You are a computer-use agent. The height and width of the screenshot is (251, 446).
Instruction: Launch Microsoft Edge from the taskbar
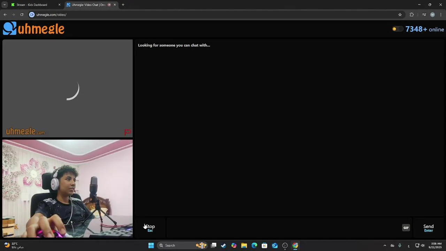254,245
